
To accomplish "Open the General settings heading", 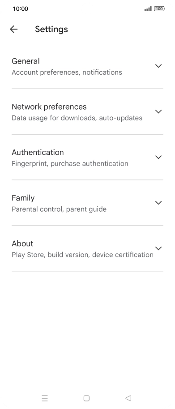I will (26, 61).
